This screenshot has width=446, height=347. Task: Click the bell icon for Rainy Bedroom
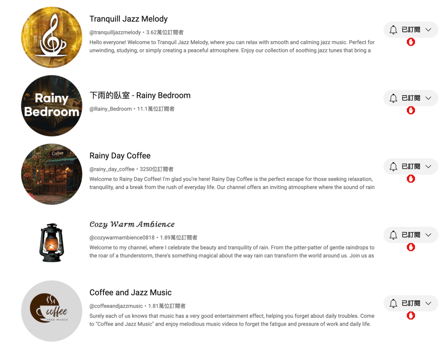[x=393, y=98]
